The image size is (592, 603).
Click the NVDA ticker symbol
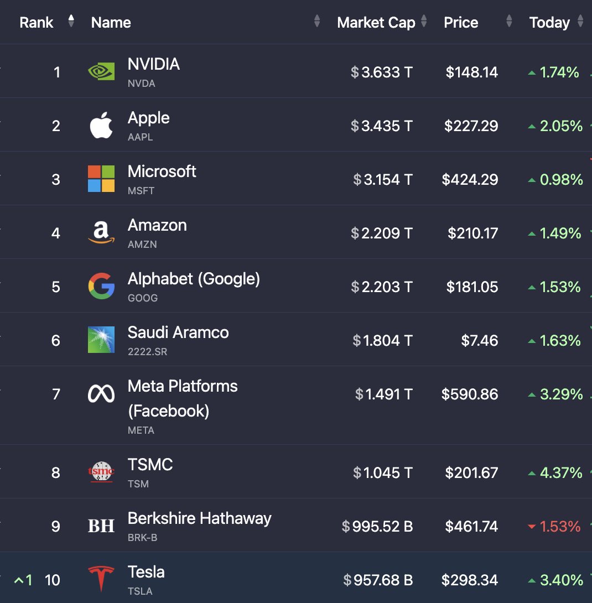point(141,84)
